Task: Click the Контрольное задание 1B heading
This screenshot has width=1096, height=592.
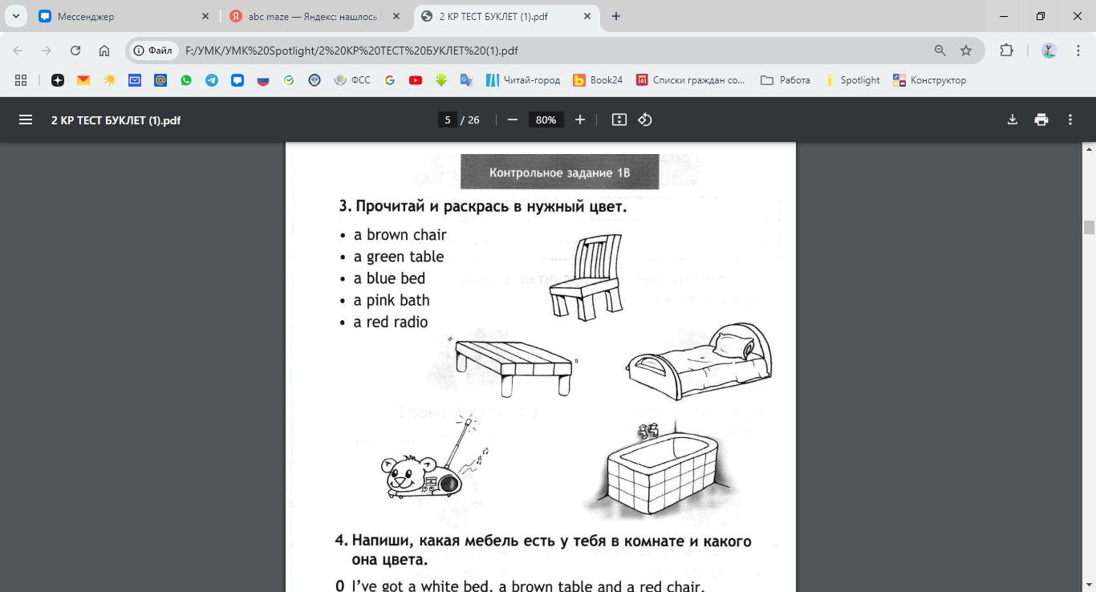Action: [x=559, y=172]
